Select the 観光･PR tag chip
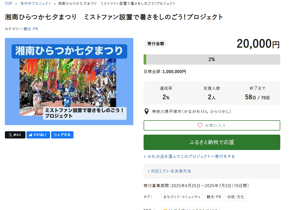Viewport: 289px width, 210px height. [x=214, y=197]
